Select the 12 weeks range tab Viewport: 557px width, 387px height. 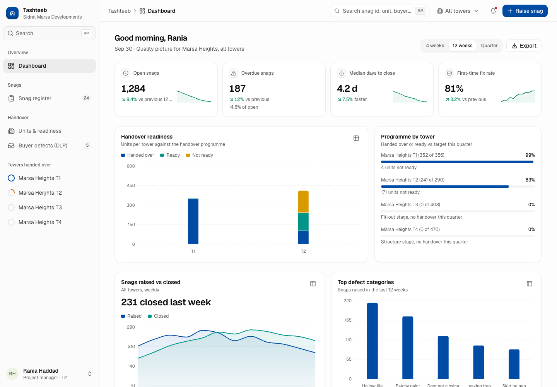[463, 46]
